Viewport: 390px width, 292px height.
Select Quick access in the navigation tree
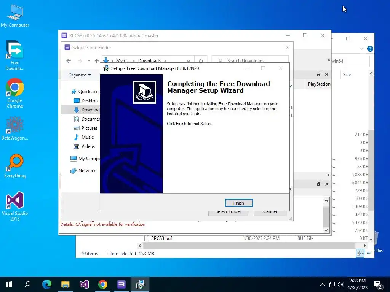tap(86, 92)
